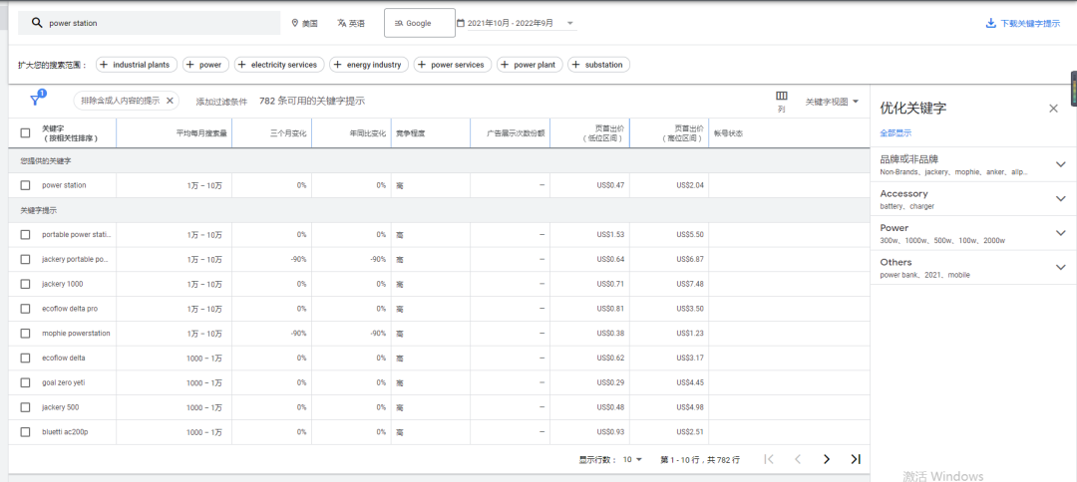The width and height of the screenshot is (1077, 482).
Task: Click the language translate icon for 英语
Action: 341,23
